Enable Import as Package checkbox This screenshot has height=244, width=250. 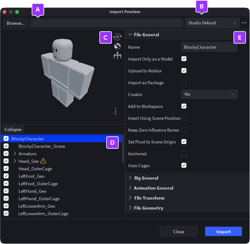coord(184,82)
